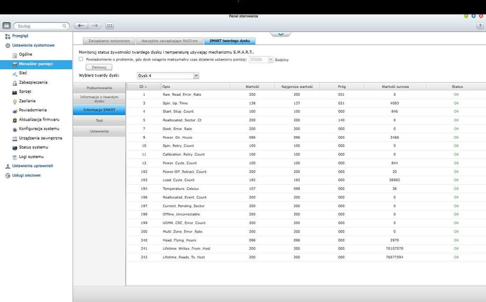Click the Najgorsza wartość column header
This screenshot has height=302, width=486.
pos(297,87)
